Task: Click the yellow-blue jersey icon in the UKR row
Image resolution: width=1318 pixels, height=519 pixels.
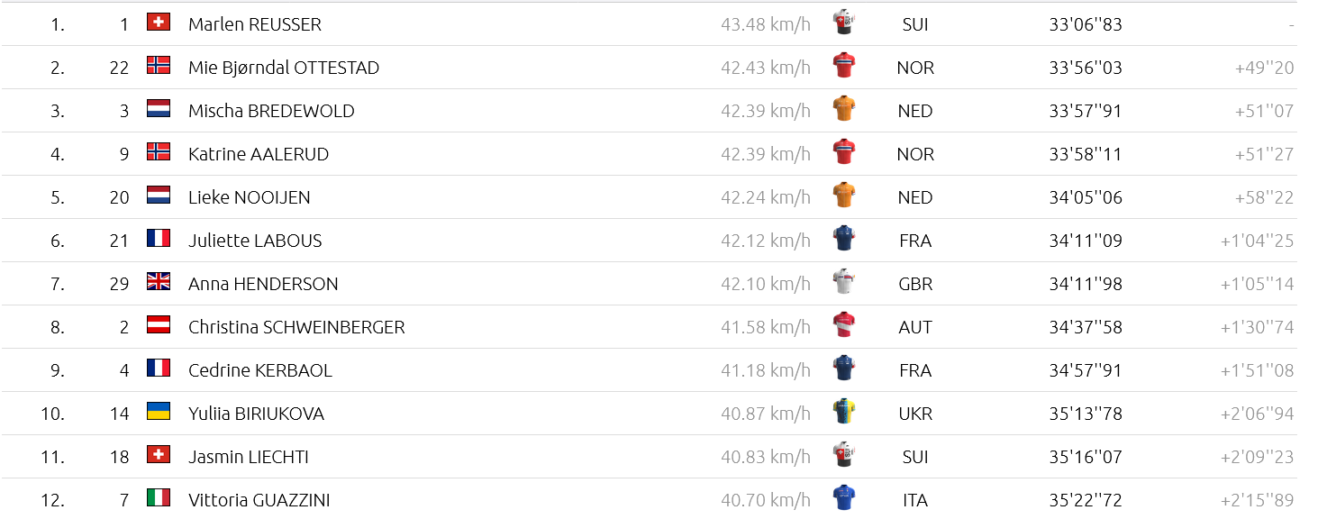Action: (844, 412)
